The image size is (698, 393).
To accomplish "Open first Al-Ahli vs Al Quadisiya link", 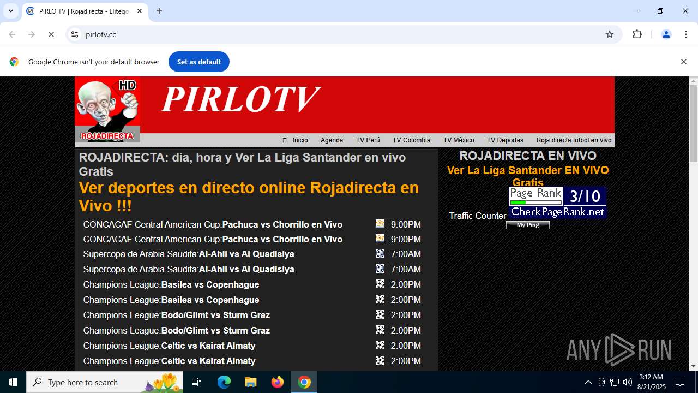I will (246, 254).
